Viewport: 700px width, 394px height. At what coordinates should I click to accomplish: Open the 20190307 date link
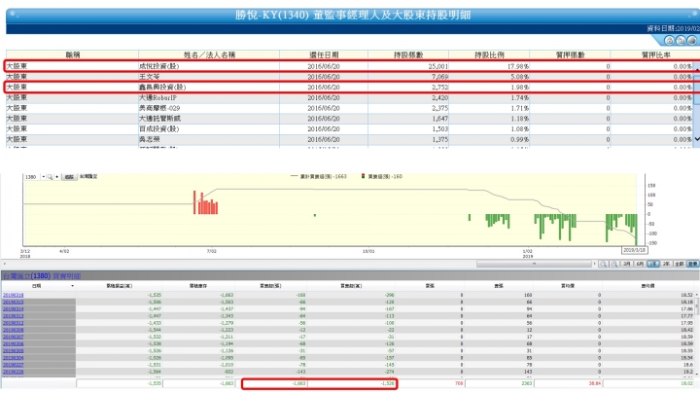(13, 337)
